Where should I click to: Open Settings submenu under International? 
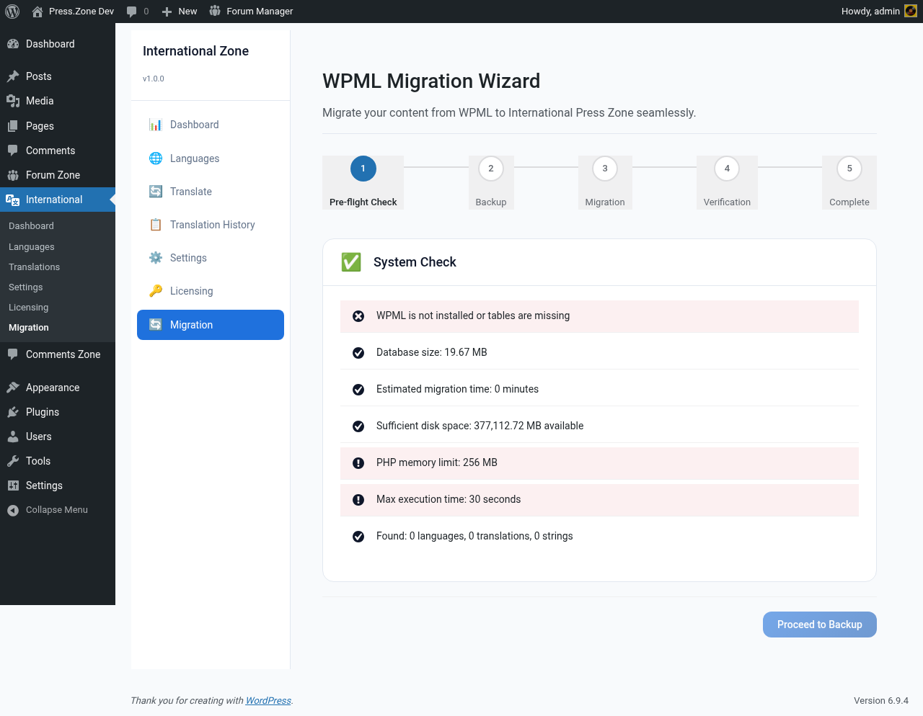point(26,287)
